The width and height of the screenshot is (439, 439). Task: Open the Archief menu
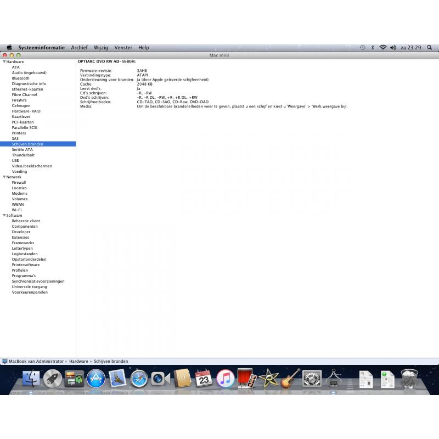click(x=79, y=48)
